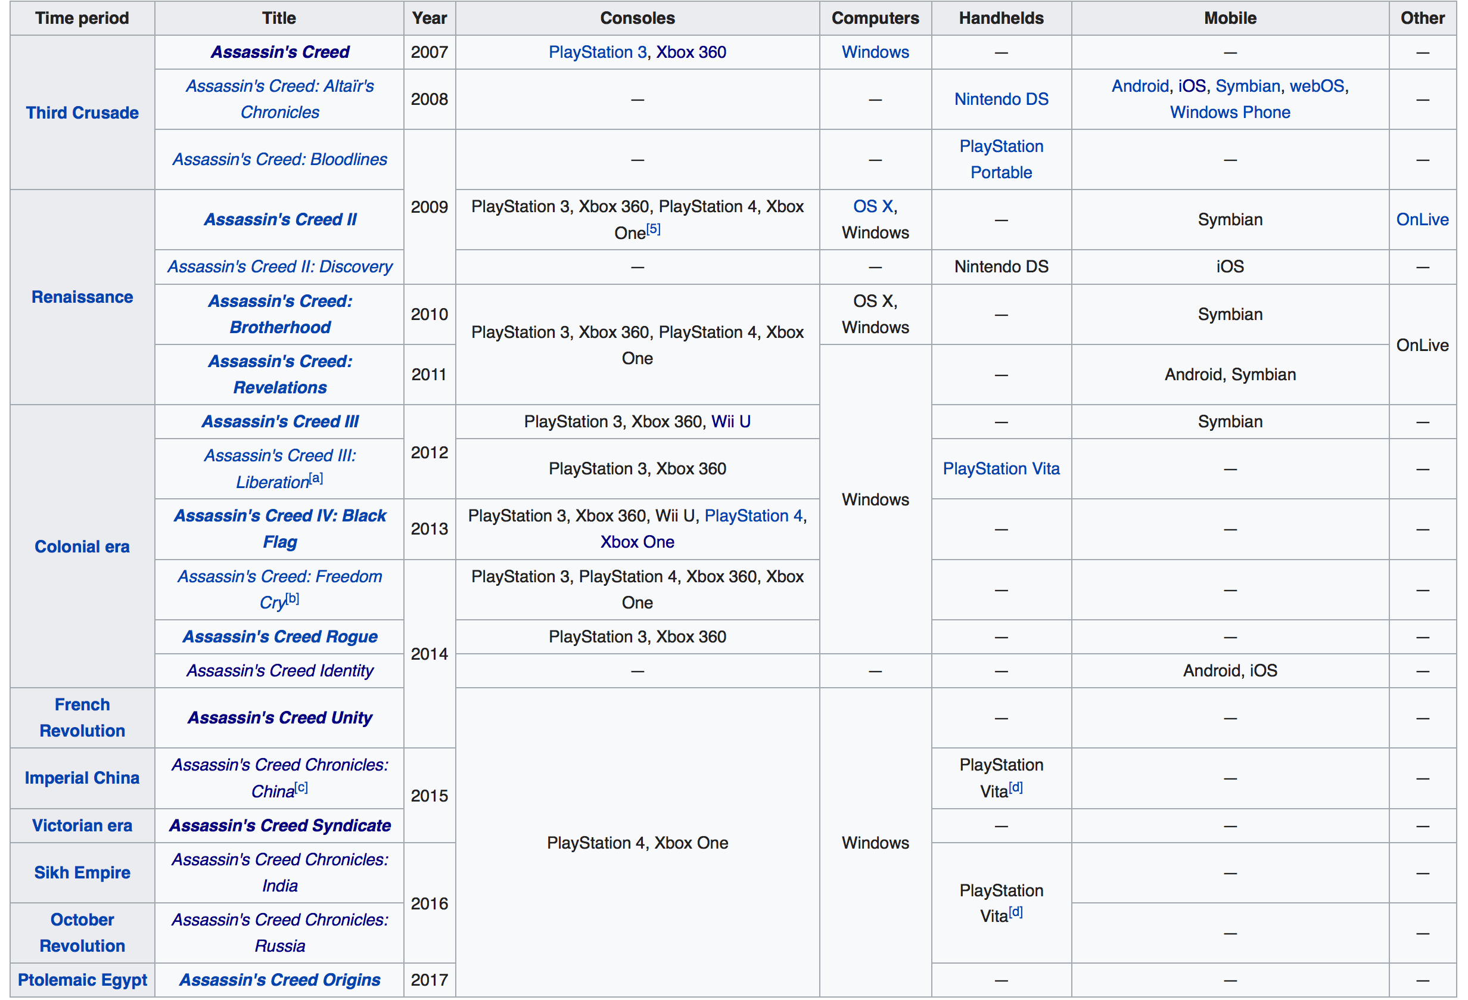Open Assassin's Creed: Brotherhood link

280,314
